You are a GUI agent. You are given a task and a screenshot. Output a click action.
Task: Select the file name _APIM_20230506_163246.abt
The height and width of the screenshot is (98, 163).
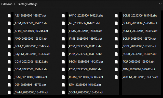coord(31,31)
